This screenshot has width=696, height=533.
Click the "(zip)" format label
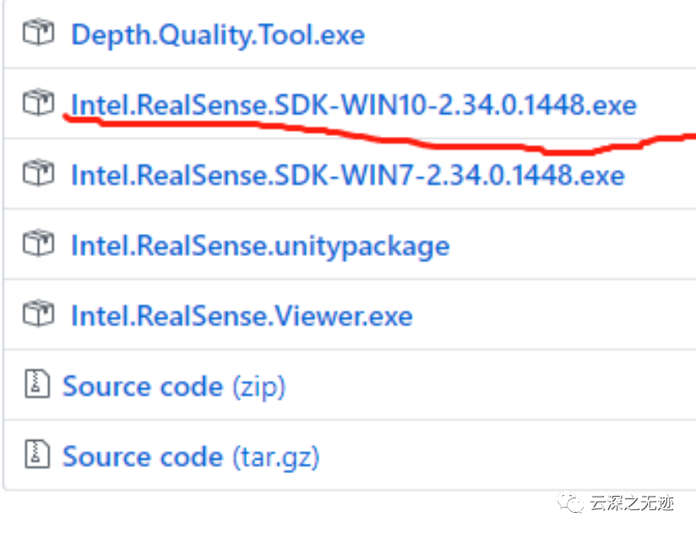coord(259,387)
